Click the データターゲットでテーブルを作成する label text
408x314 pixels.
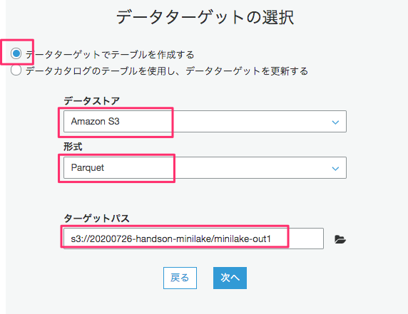[110, 55]
